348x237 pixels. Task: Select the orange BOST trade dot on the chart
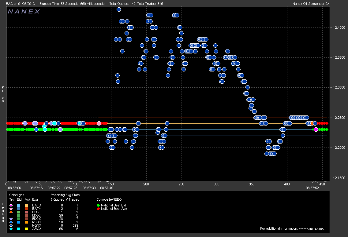coord(312,123)
